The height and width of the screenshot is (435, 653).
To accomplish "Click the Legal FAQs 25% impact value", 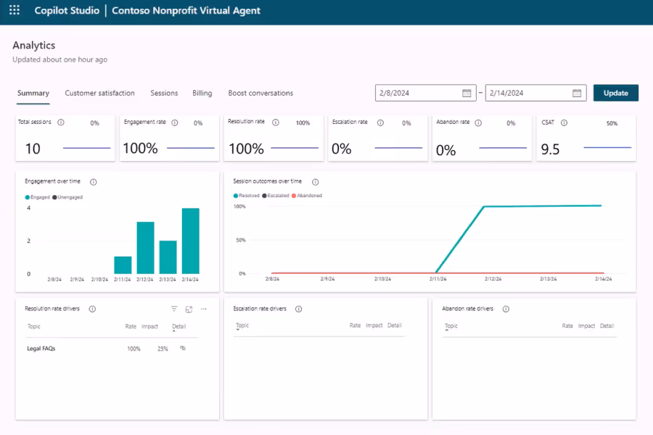I will pyautogui.click(x=163, y=349).
